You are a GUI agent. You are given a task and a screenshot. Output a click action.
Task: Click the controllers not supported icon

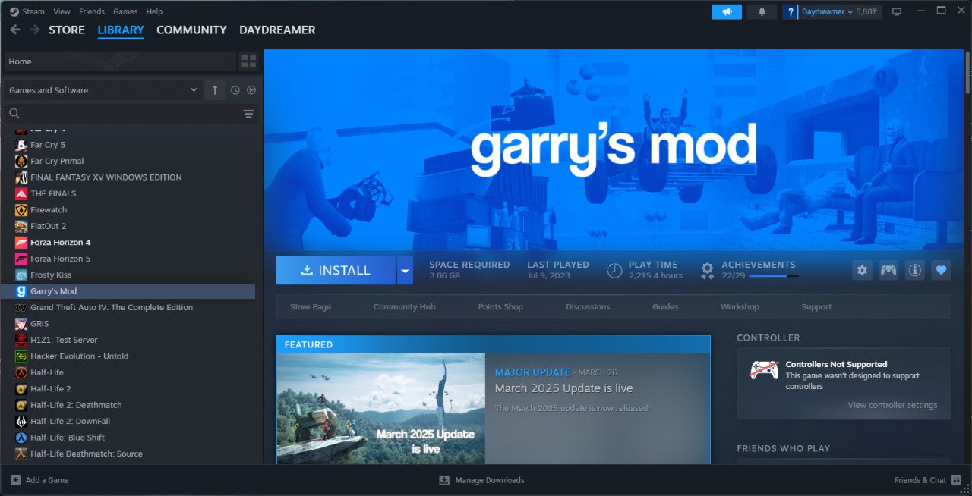tap(764, 370)
